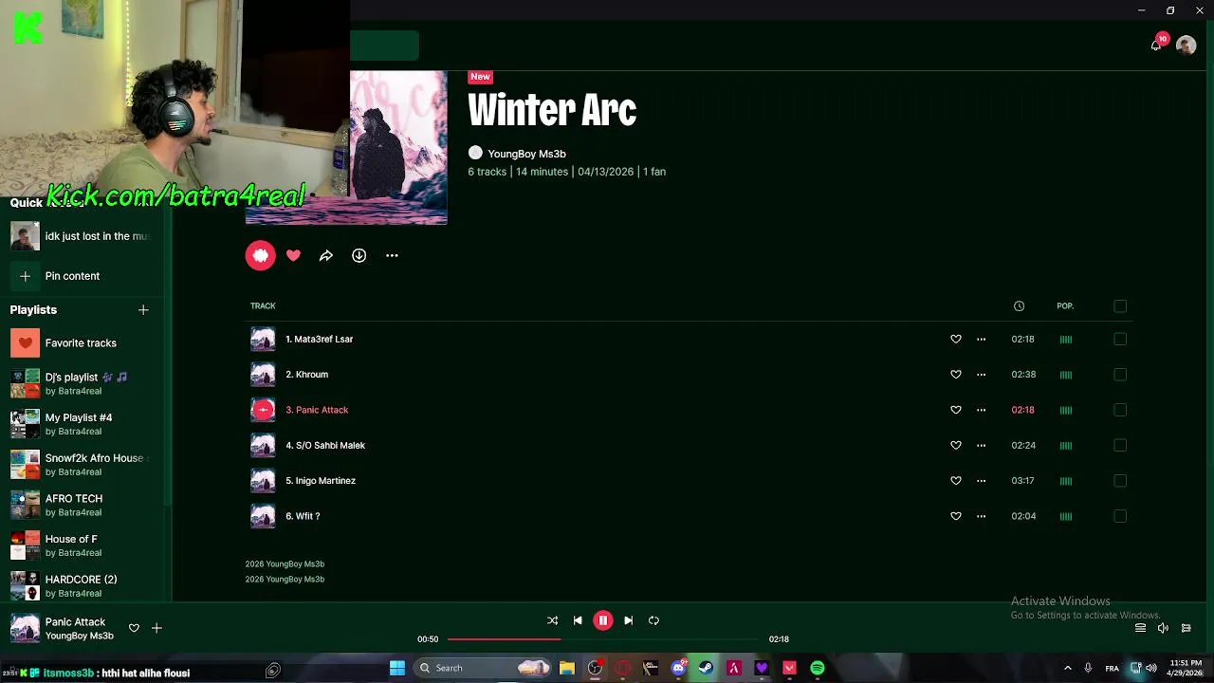The image size is (1214, 683).
Task: Play track 2. Khroum
Action: [306, 374]
